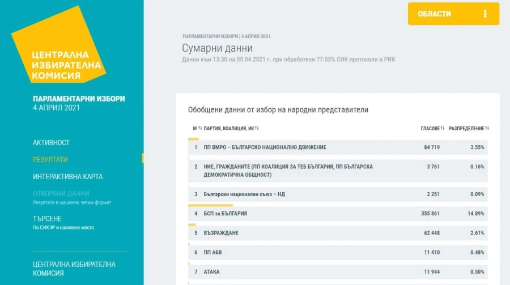Click votes value 11 944
This screenshot has height=285, width=510.
[432, 271]
